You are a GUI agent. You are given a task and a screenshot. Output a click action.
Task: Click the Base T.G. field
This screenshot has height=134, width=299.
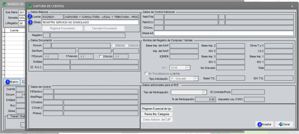point(230,78)
